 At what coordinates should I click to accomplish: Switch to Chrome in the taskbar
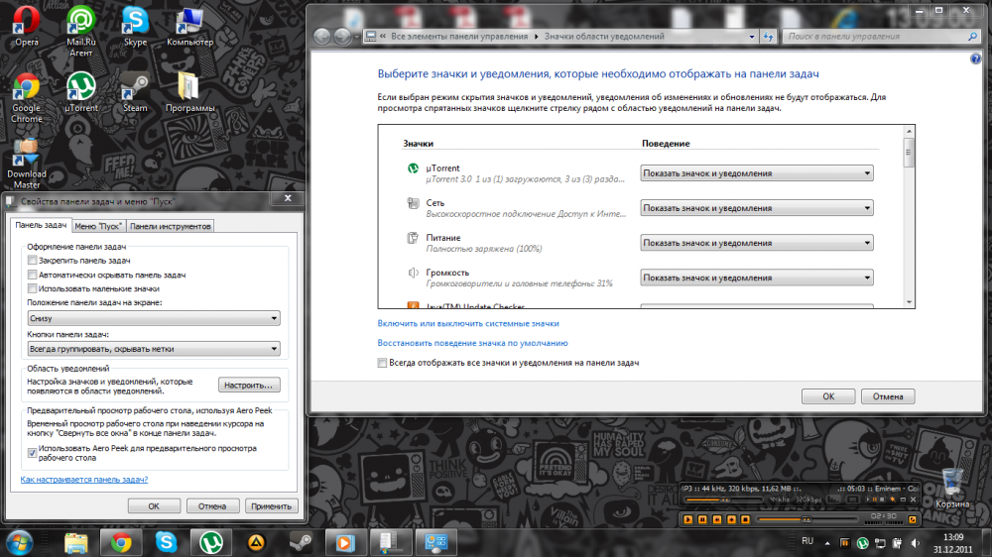point(121,542)
